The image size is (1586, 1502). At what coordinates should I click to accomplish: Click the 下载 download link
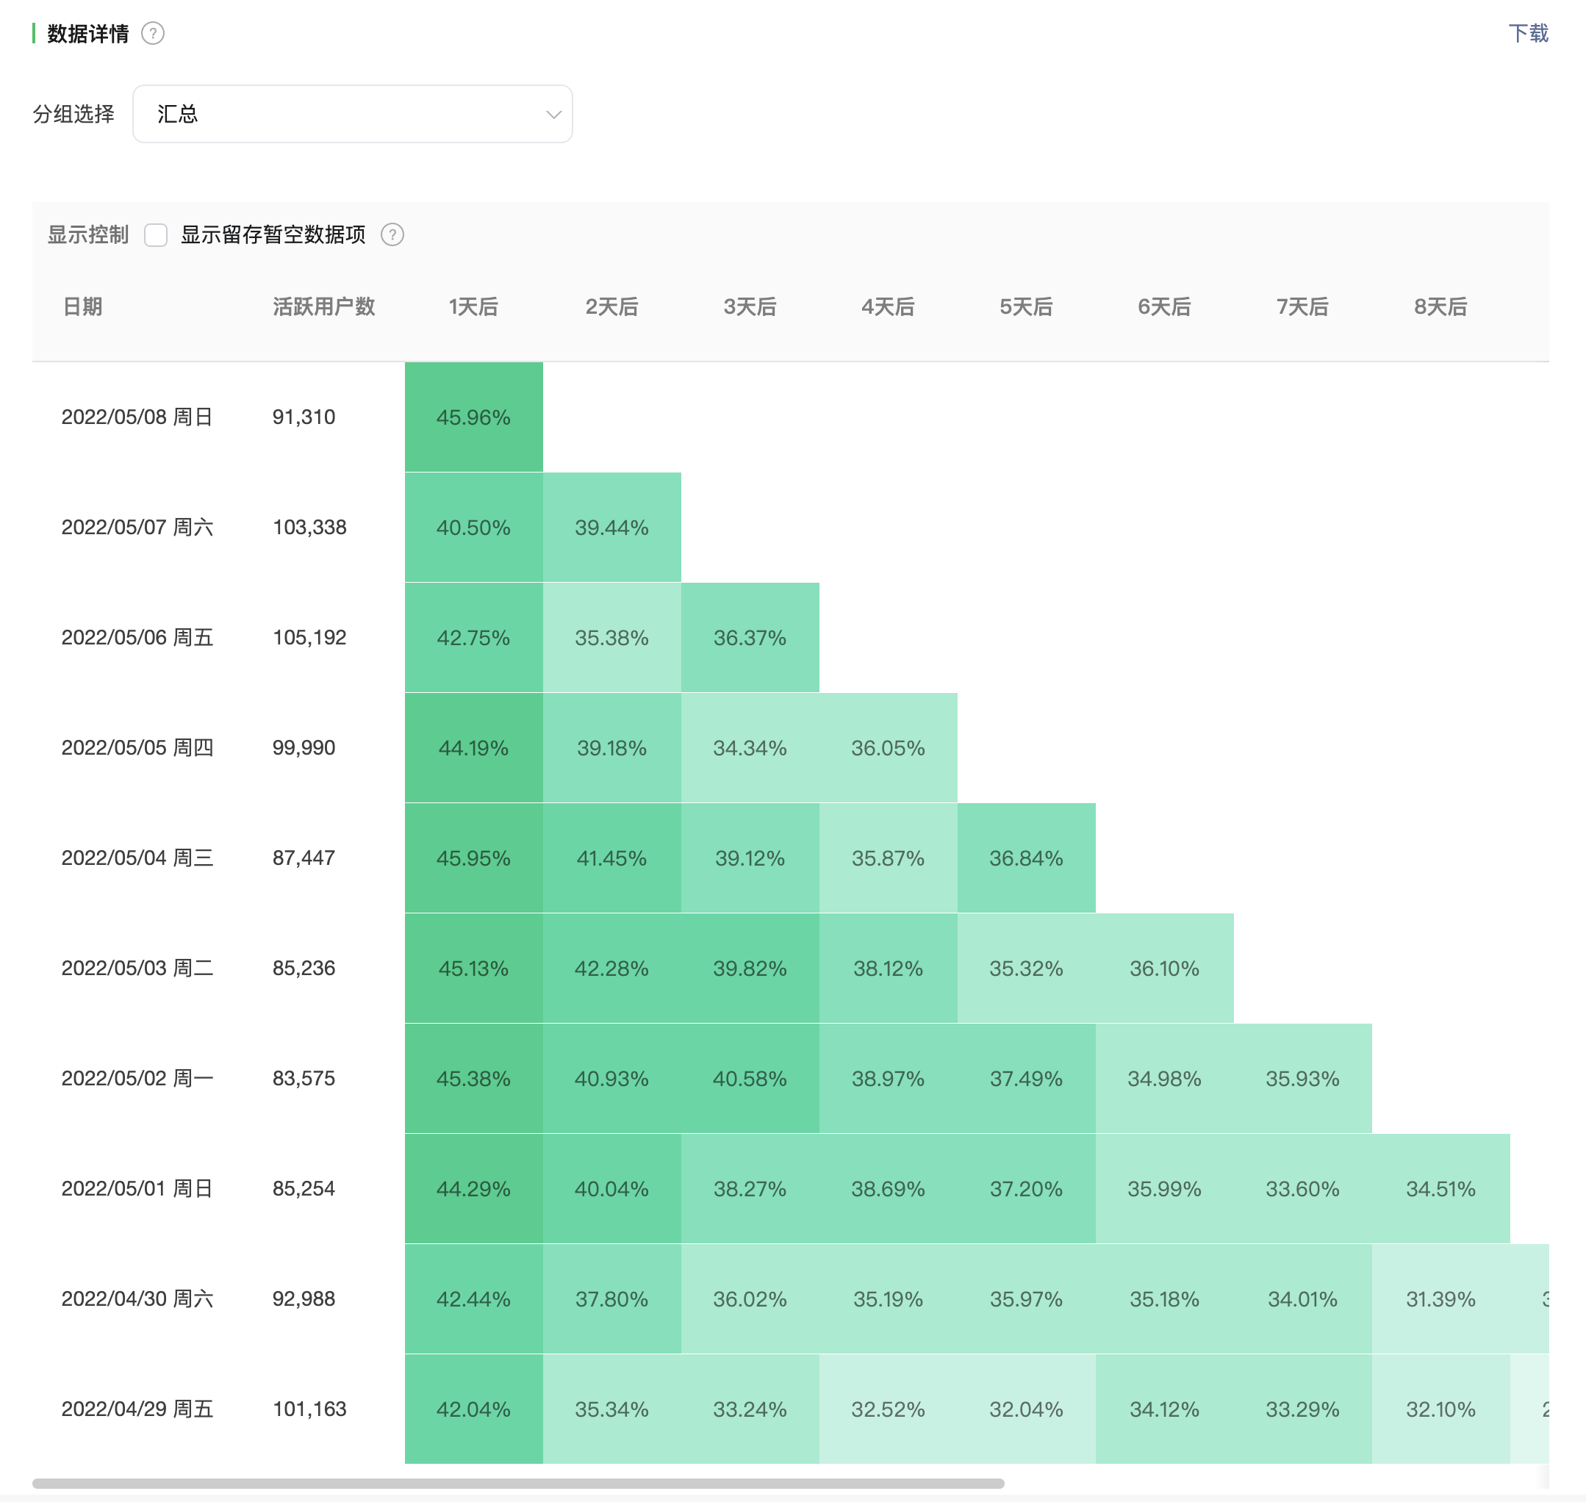click(1527, 34)
